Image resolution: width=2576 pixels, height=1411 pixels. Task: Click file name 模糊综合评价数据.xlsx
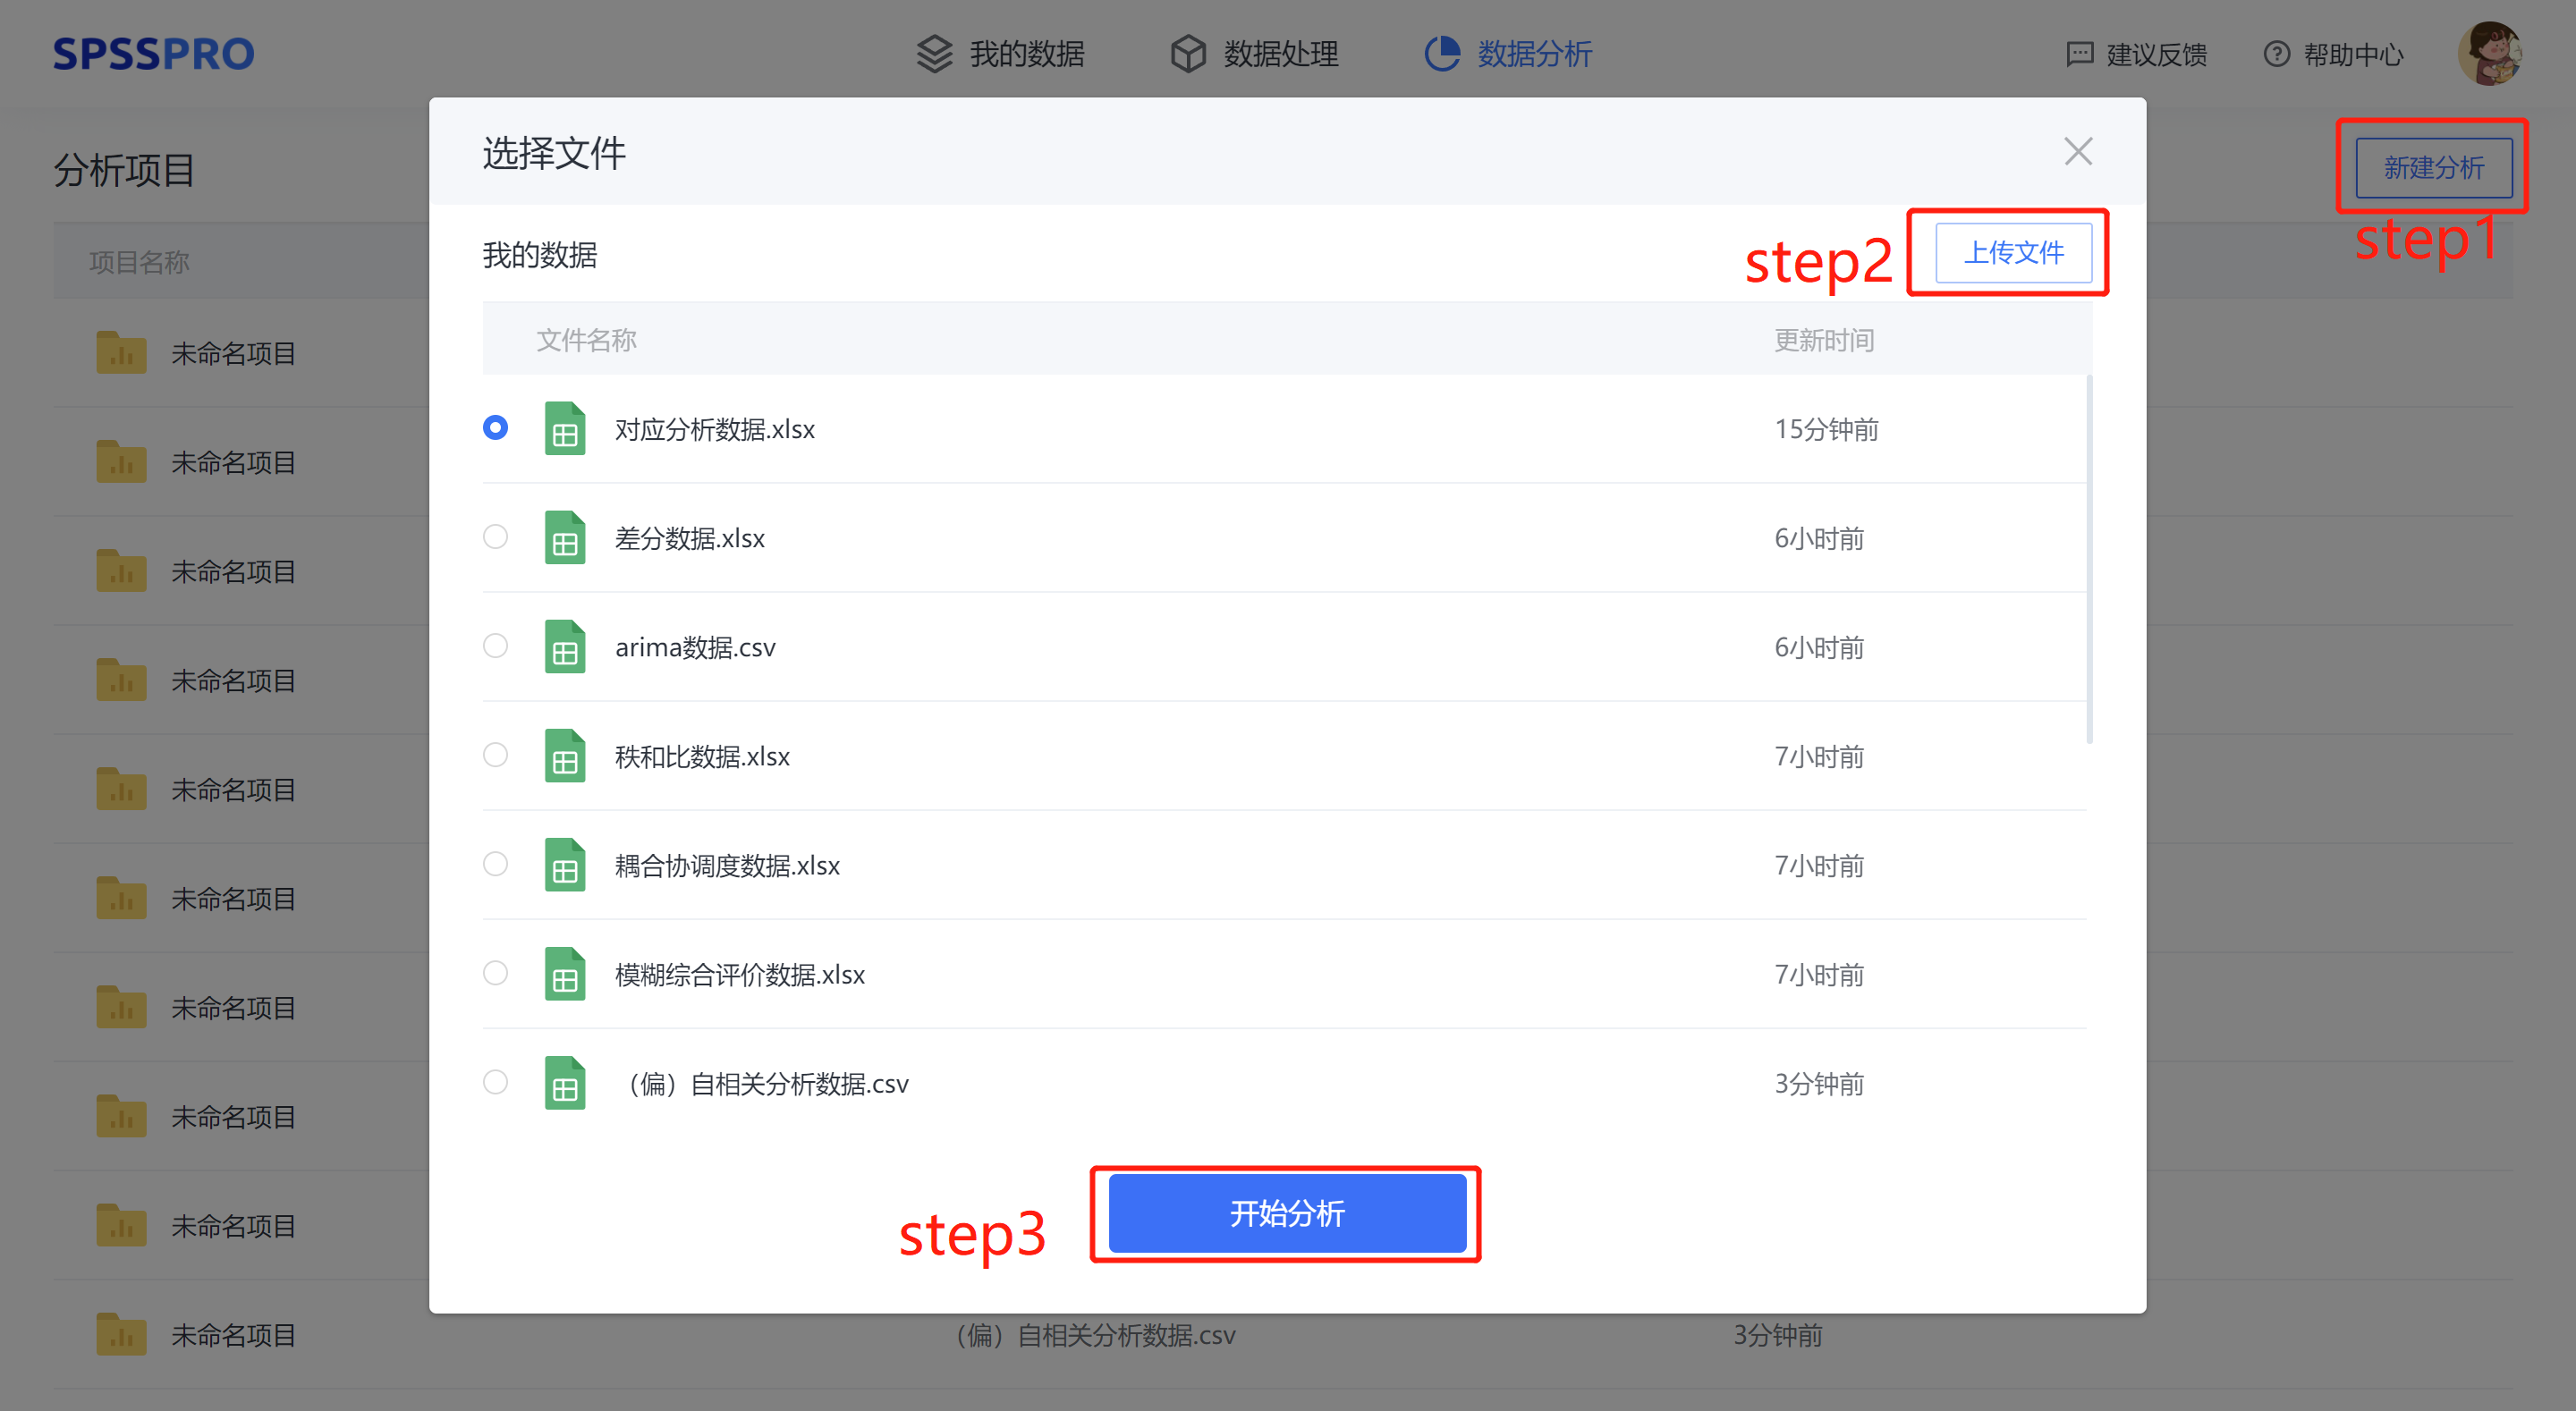click(739, 974)
